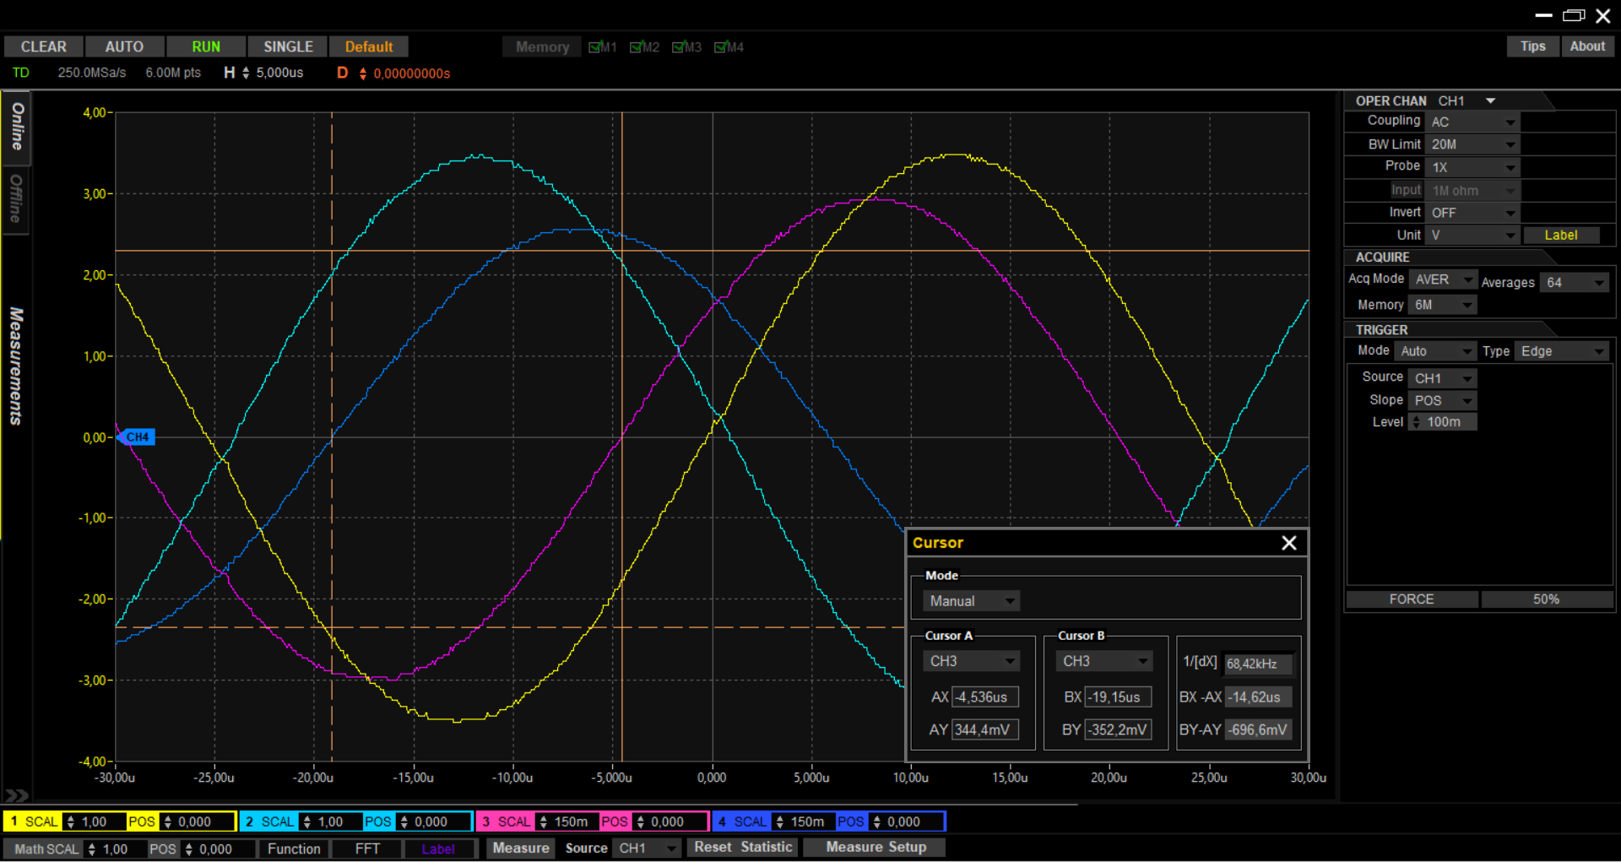The image size is (1621, 862).
Task: Open the Measurements side tab
Action: 16,366
